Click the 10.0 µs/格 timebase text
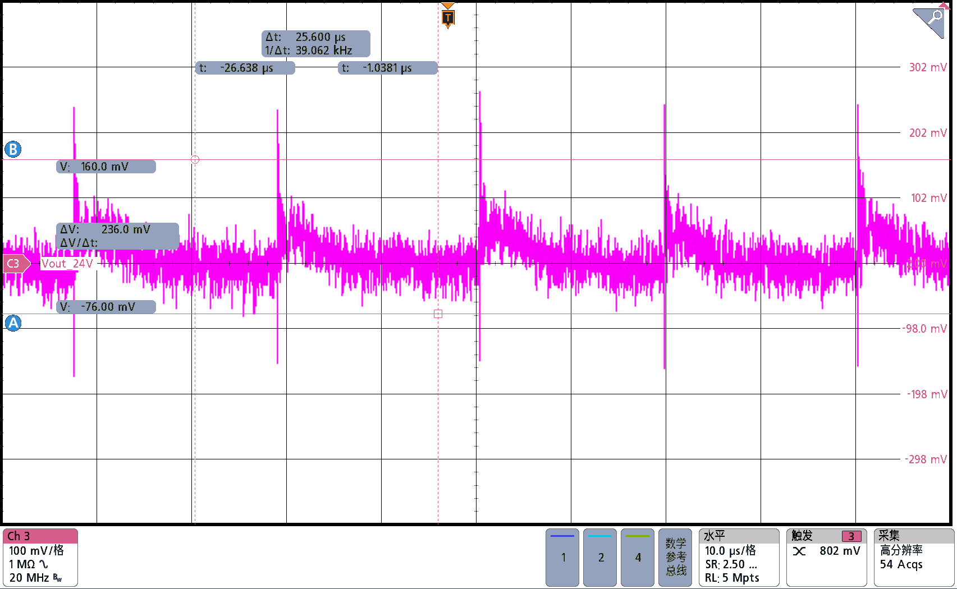 coord(730,551)
